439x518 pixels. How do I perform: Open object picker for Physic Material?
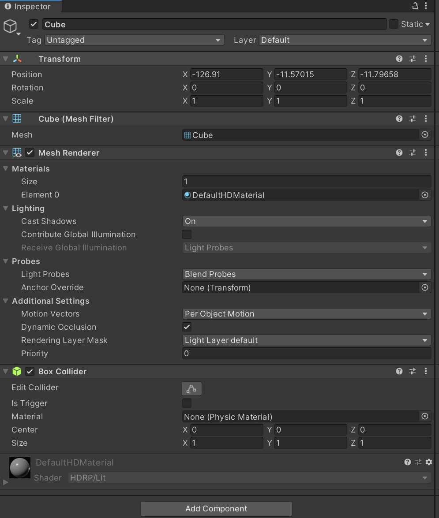[x=425, y=417]
